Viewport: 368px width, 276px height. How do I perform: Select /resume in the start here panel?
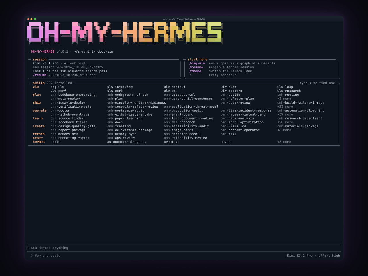[196, 67]
